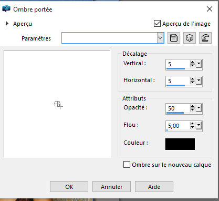Screen dimensions: 219x201
Task: Save the current preset with the floppy disk icon
Action: click(174, 38)
